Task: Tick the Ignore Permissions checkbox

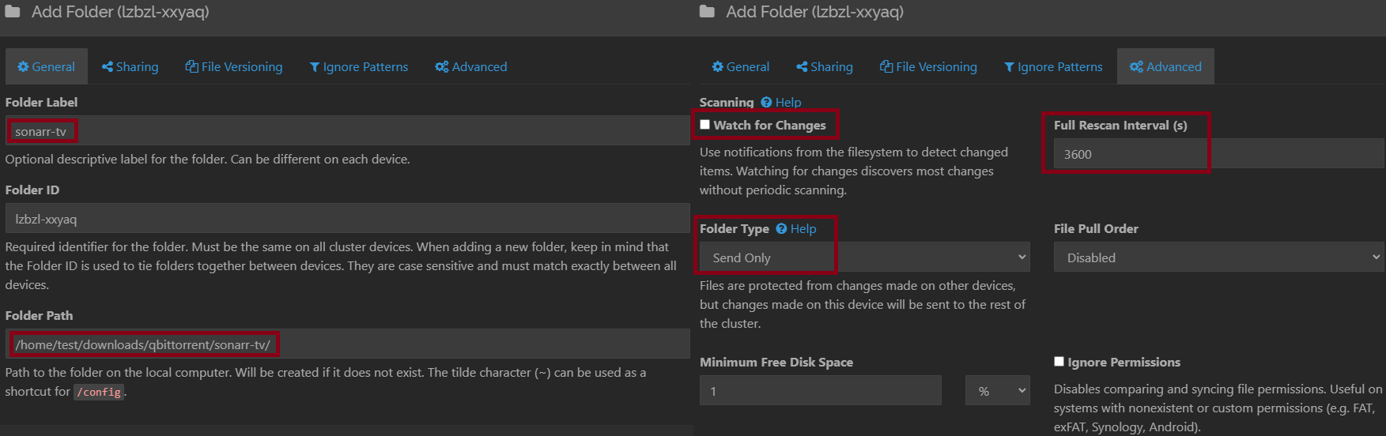Action: coord(1059,362)
